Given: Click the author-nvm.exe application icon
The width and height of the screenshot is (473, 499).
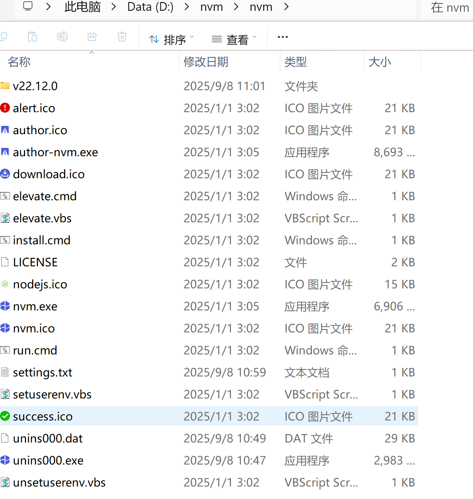Looking at the screenshot, I should [x=5, y=152].
